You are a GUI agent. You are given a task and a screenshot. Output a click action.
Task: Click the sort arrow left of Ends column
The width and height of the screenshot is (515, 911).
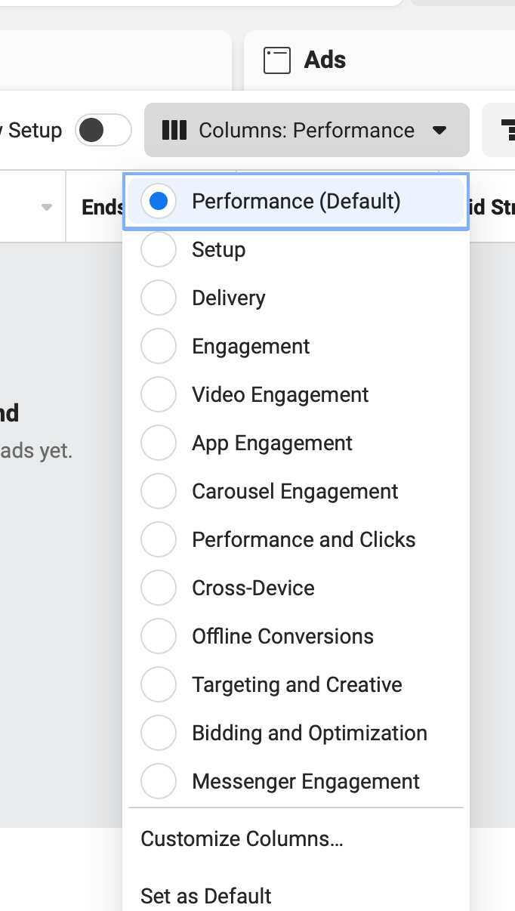click(x=47, y=207)
